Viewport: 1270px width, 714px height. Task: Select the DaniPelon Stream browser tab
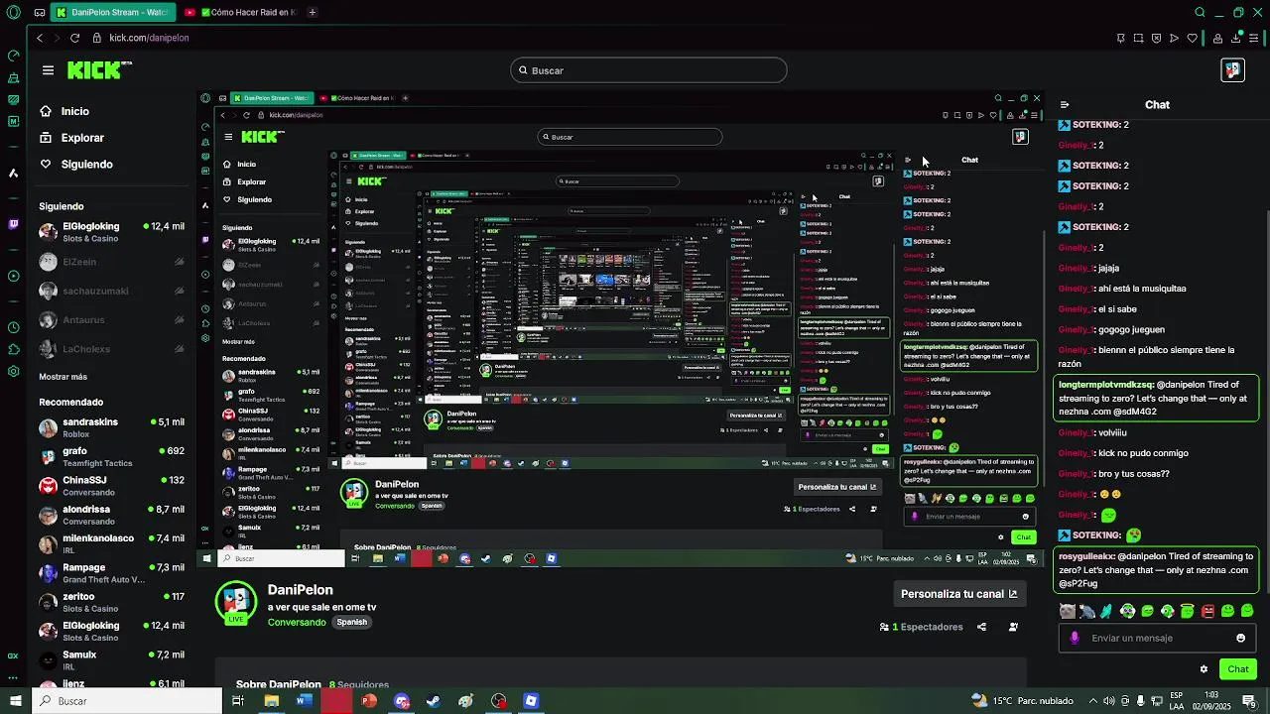pyautogui.click(x=112, y=13)
